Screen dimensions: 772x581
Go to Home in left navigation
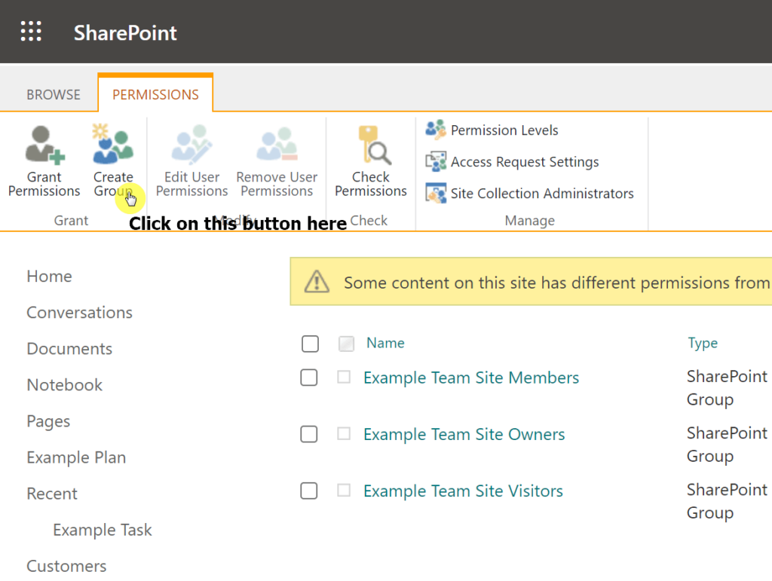point(49,277)
